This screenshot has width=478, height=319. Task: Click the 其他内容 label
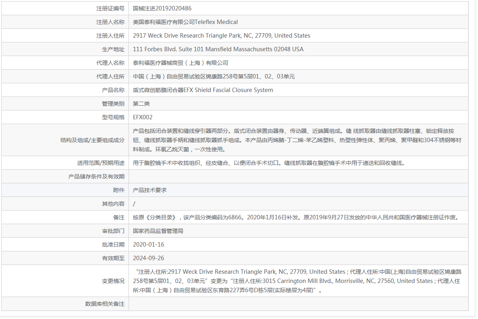click(113, 204)
